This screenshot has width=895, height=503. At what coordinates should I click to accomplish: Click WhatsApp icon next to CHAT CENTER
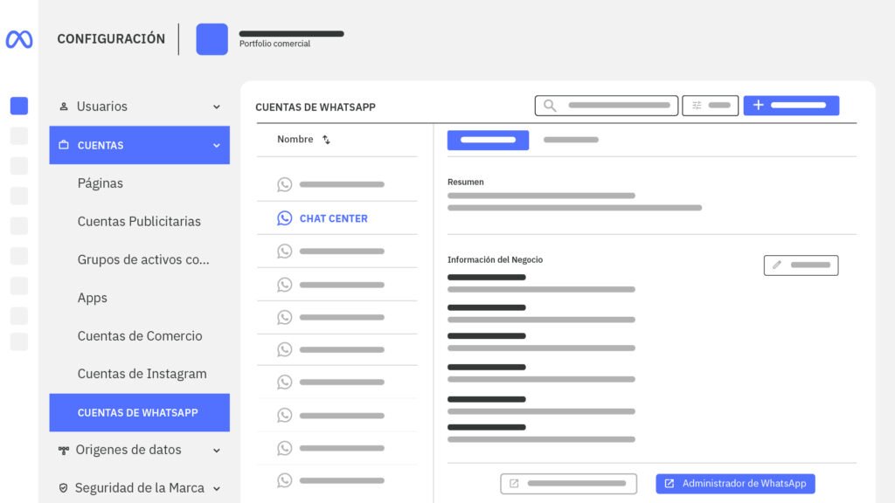[x=284, y=218]
